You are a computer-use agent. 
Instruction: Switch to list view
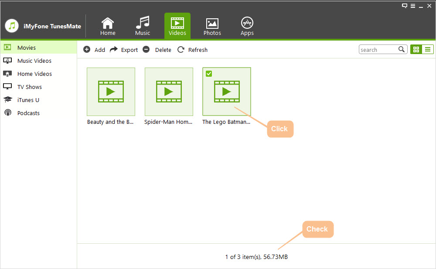[x=428, y=50]
